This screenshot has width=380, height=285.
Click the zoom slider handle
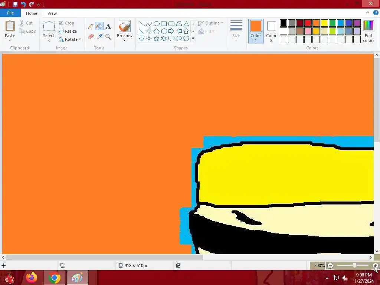pos(354,266)
